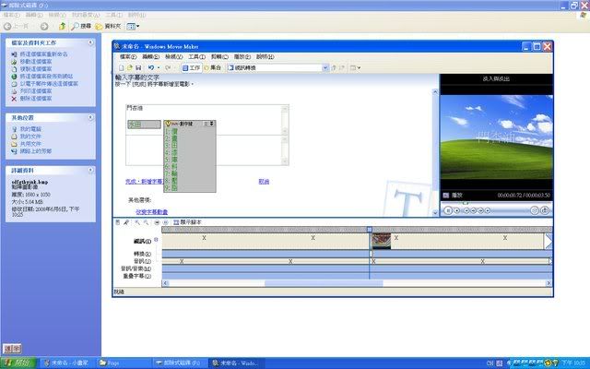Screen dimensions: 590x369
Task: Select the video clip thumbnail on timeline
Action: click(381, 240)
